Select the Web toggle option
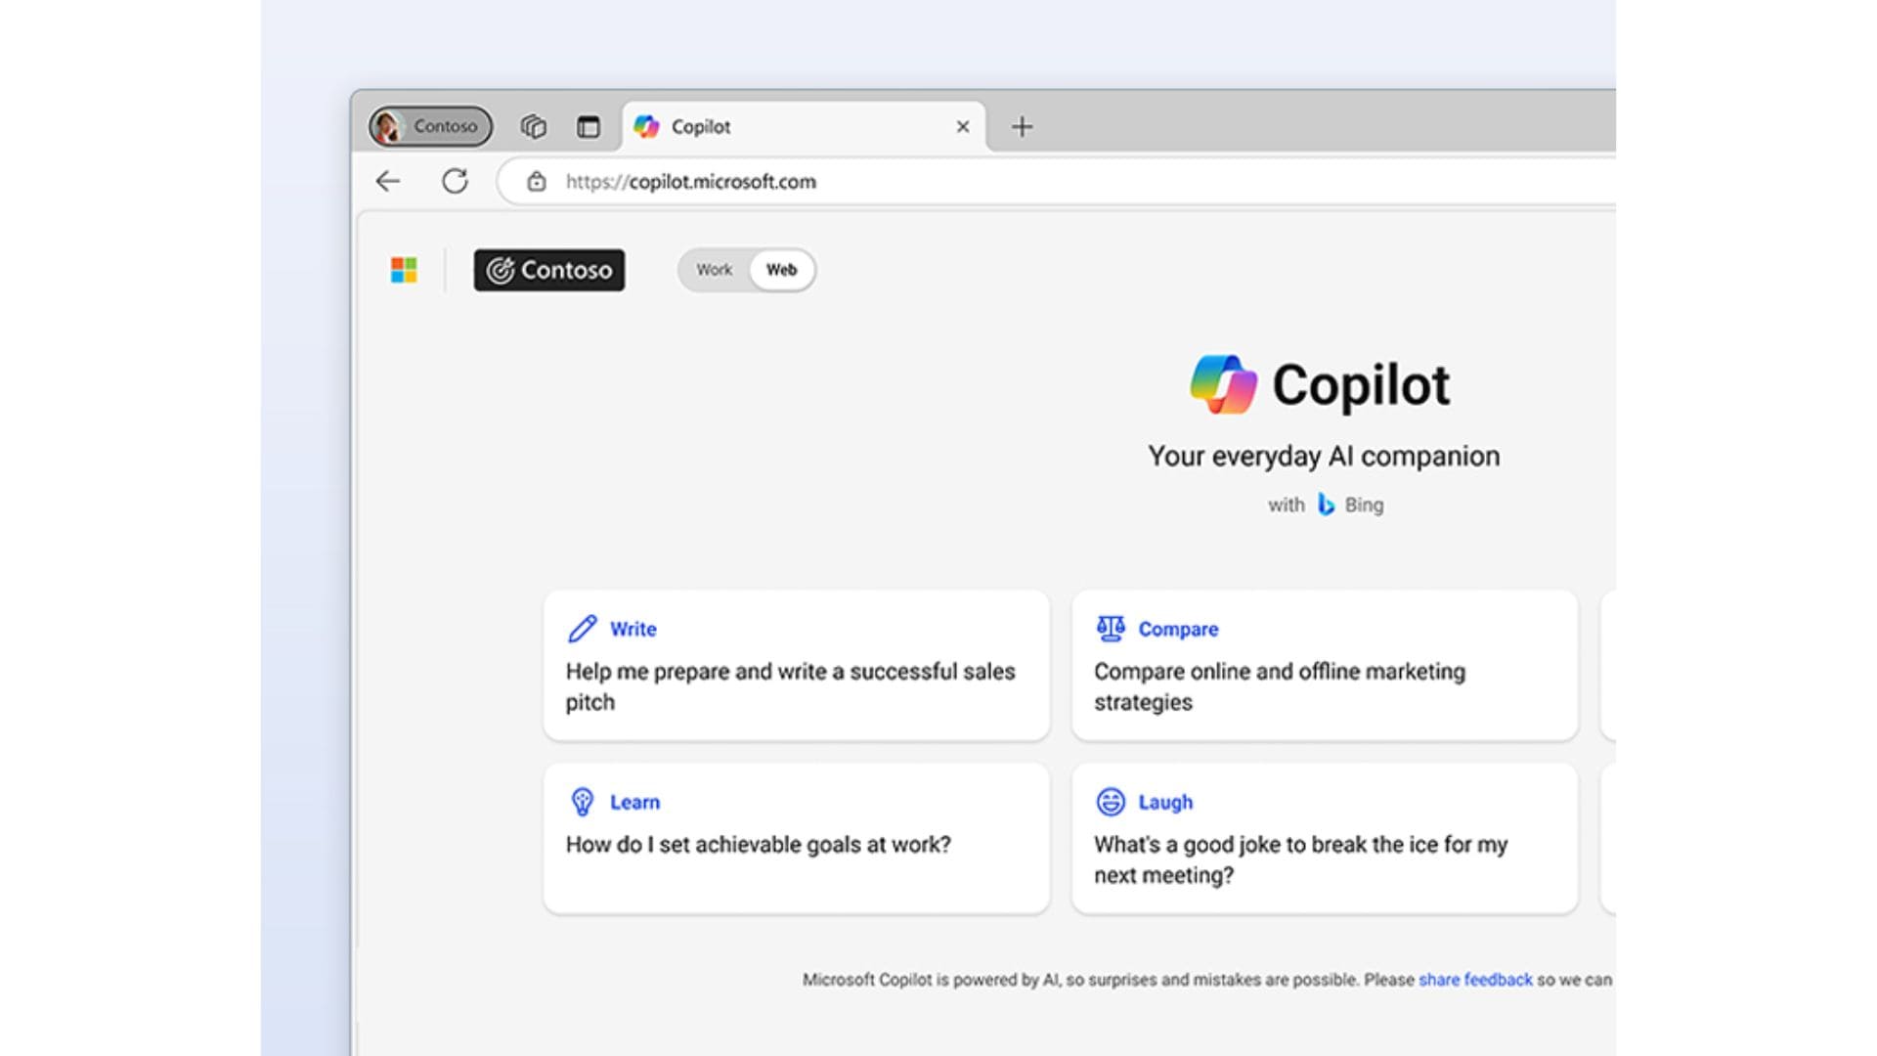Screen dimensions: 1877x1056 [781, 270]
